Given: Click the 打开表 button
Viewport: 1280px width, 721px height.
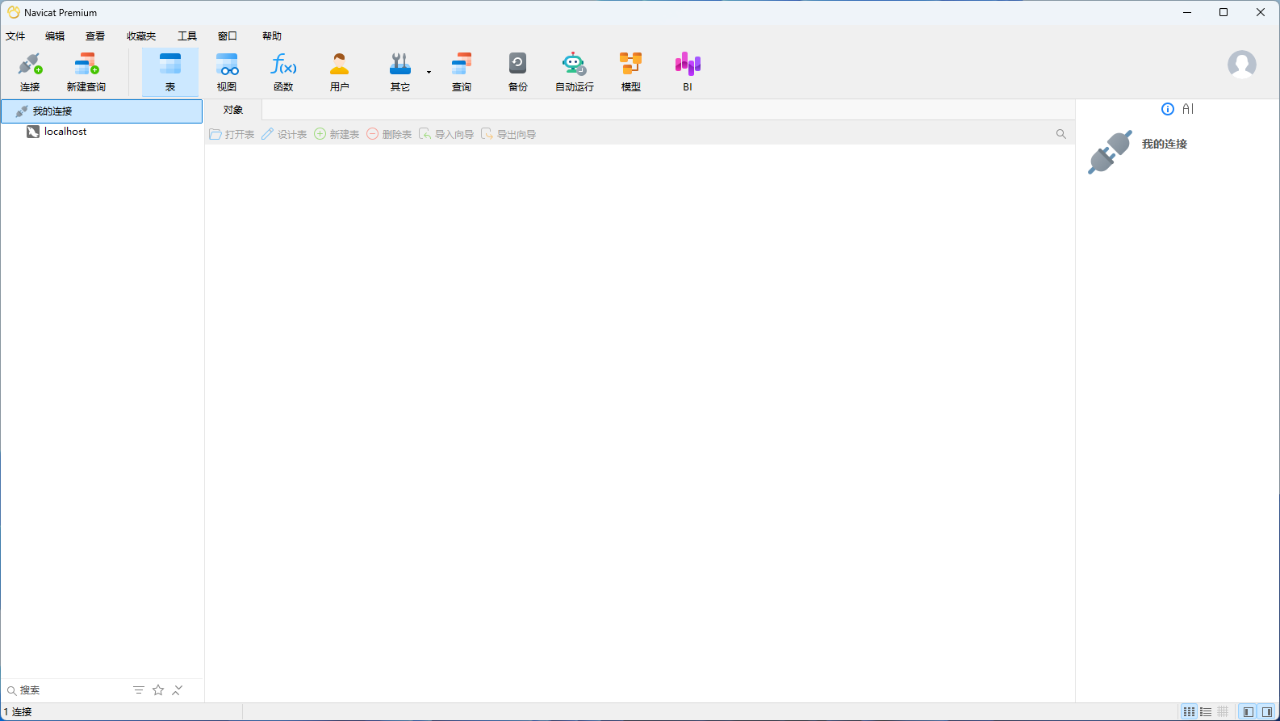Looking at the screenshot, I should [x=232, y=134].
